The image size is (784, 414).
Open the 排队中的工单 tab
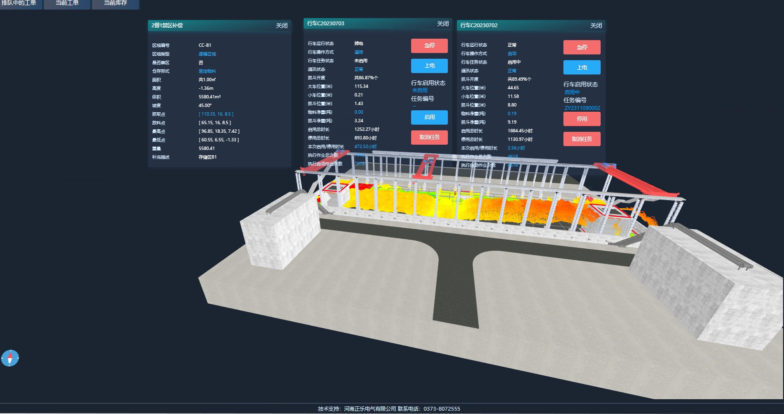tap(19, 4)
